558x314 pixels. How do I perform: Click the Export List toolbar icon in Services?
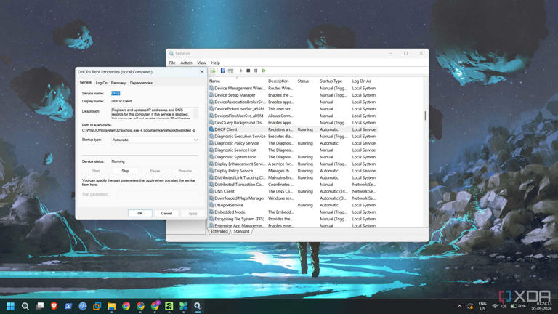coord(213,71)
